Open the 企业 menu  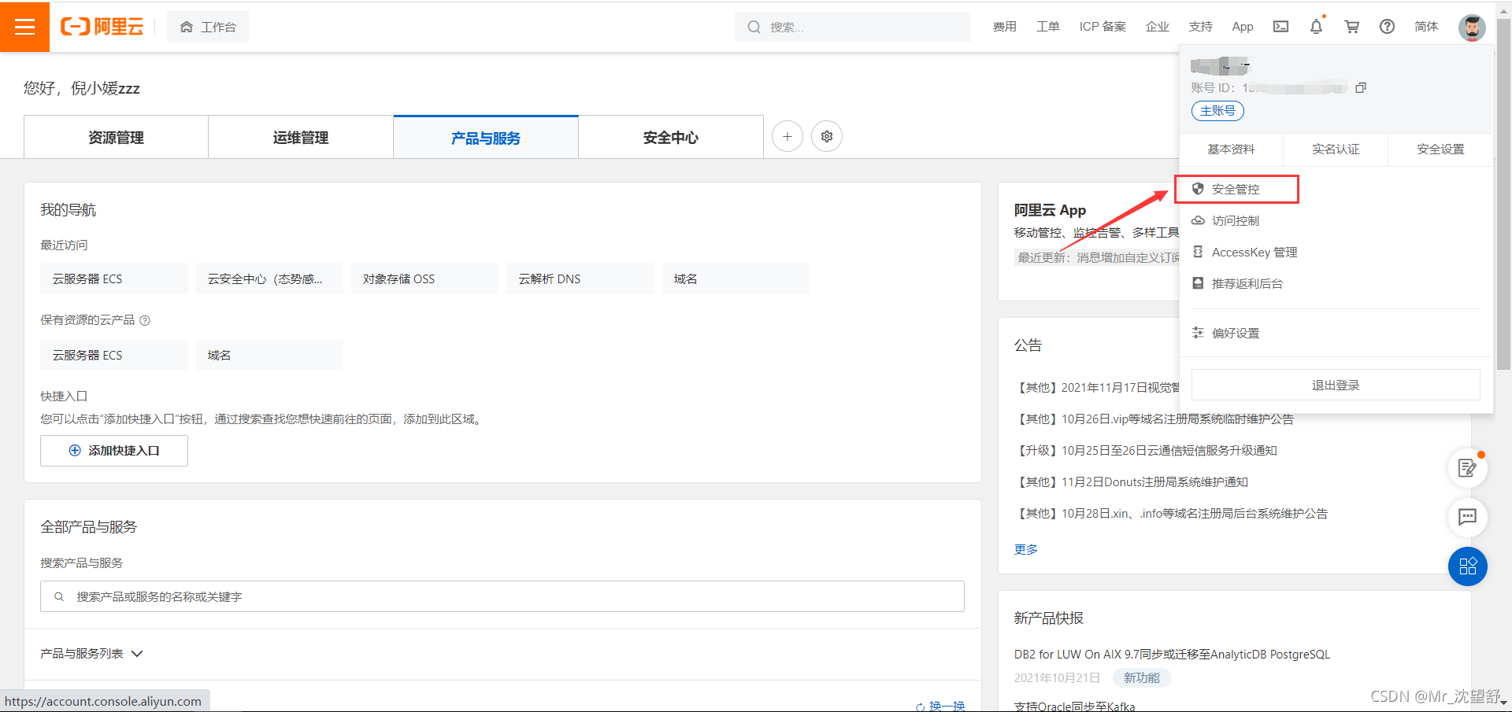(1157, 27)
